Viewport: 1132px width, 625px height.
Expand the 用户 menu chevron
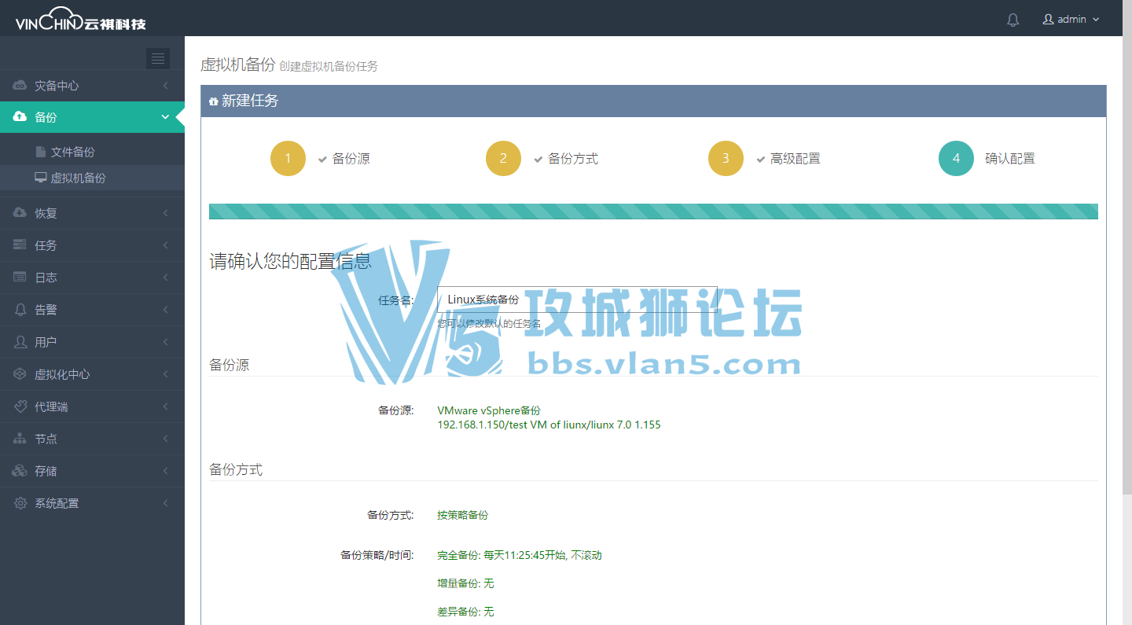coord(166,342)
